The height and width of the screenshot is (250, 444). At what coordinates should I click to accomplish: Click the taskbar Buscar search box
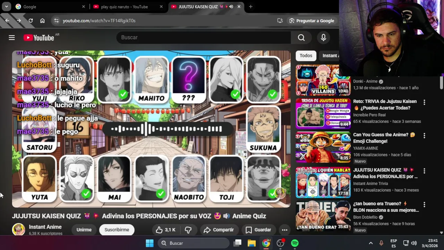coord(194,243)
